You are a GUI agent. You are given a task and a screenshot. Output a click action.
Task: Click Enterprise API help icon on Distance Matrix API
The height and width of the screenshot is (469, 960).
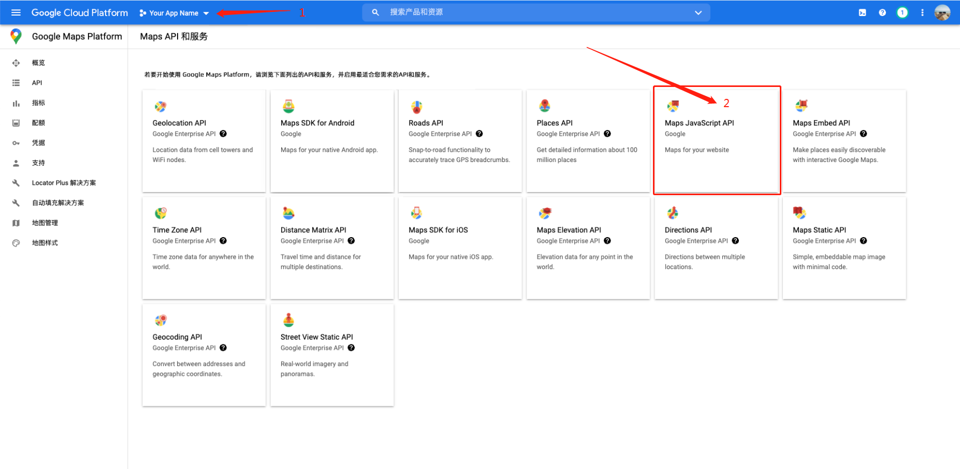click(351, 241)
